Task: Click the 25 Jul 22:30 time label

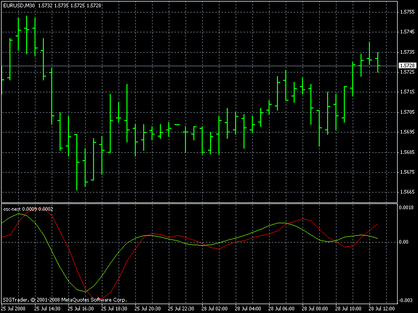Action: pyautogui.click(x=181, y=309)
